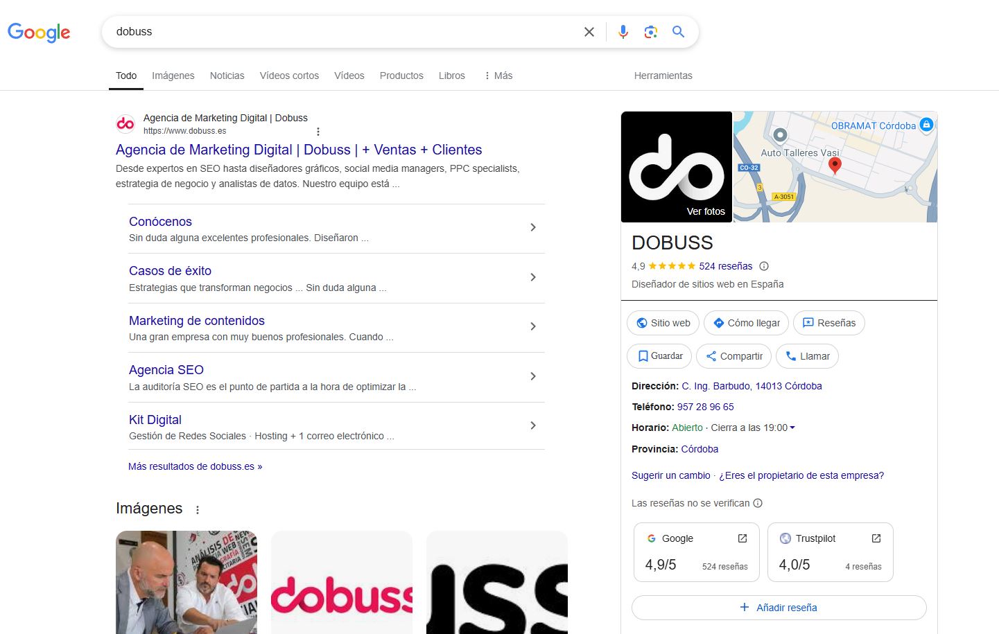Open external link icon on Trustpilot card

point(876,538)
